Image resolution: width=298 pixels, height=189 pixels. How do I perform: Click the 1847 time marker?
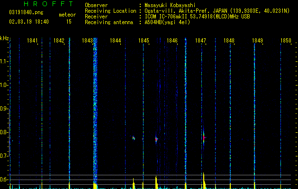[200, 41]
